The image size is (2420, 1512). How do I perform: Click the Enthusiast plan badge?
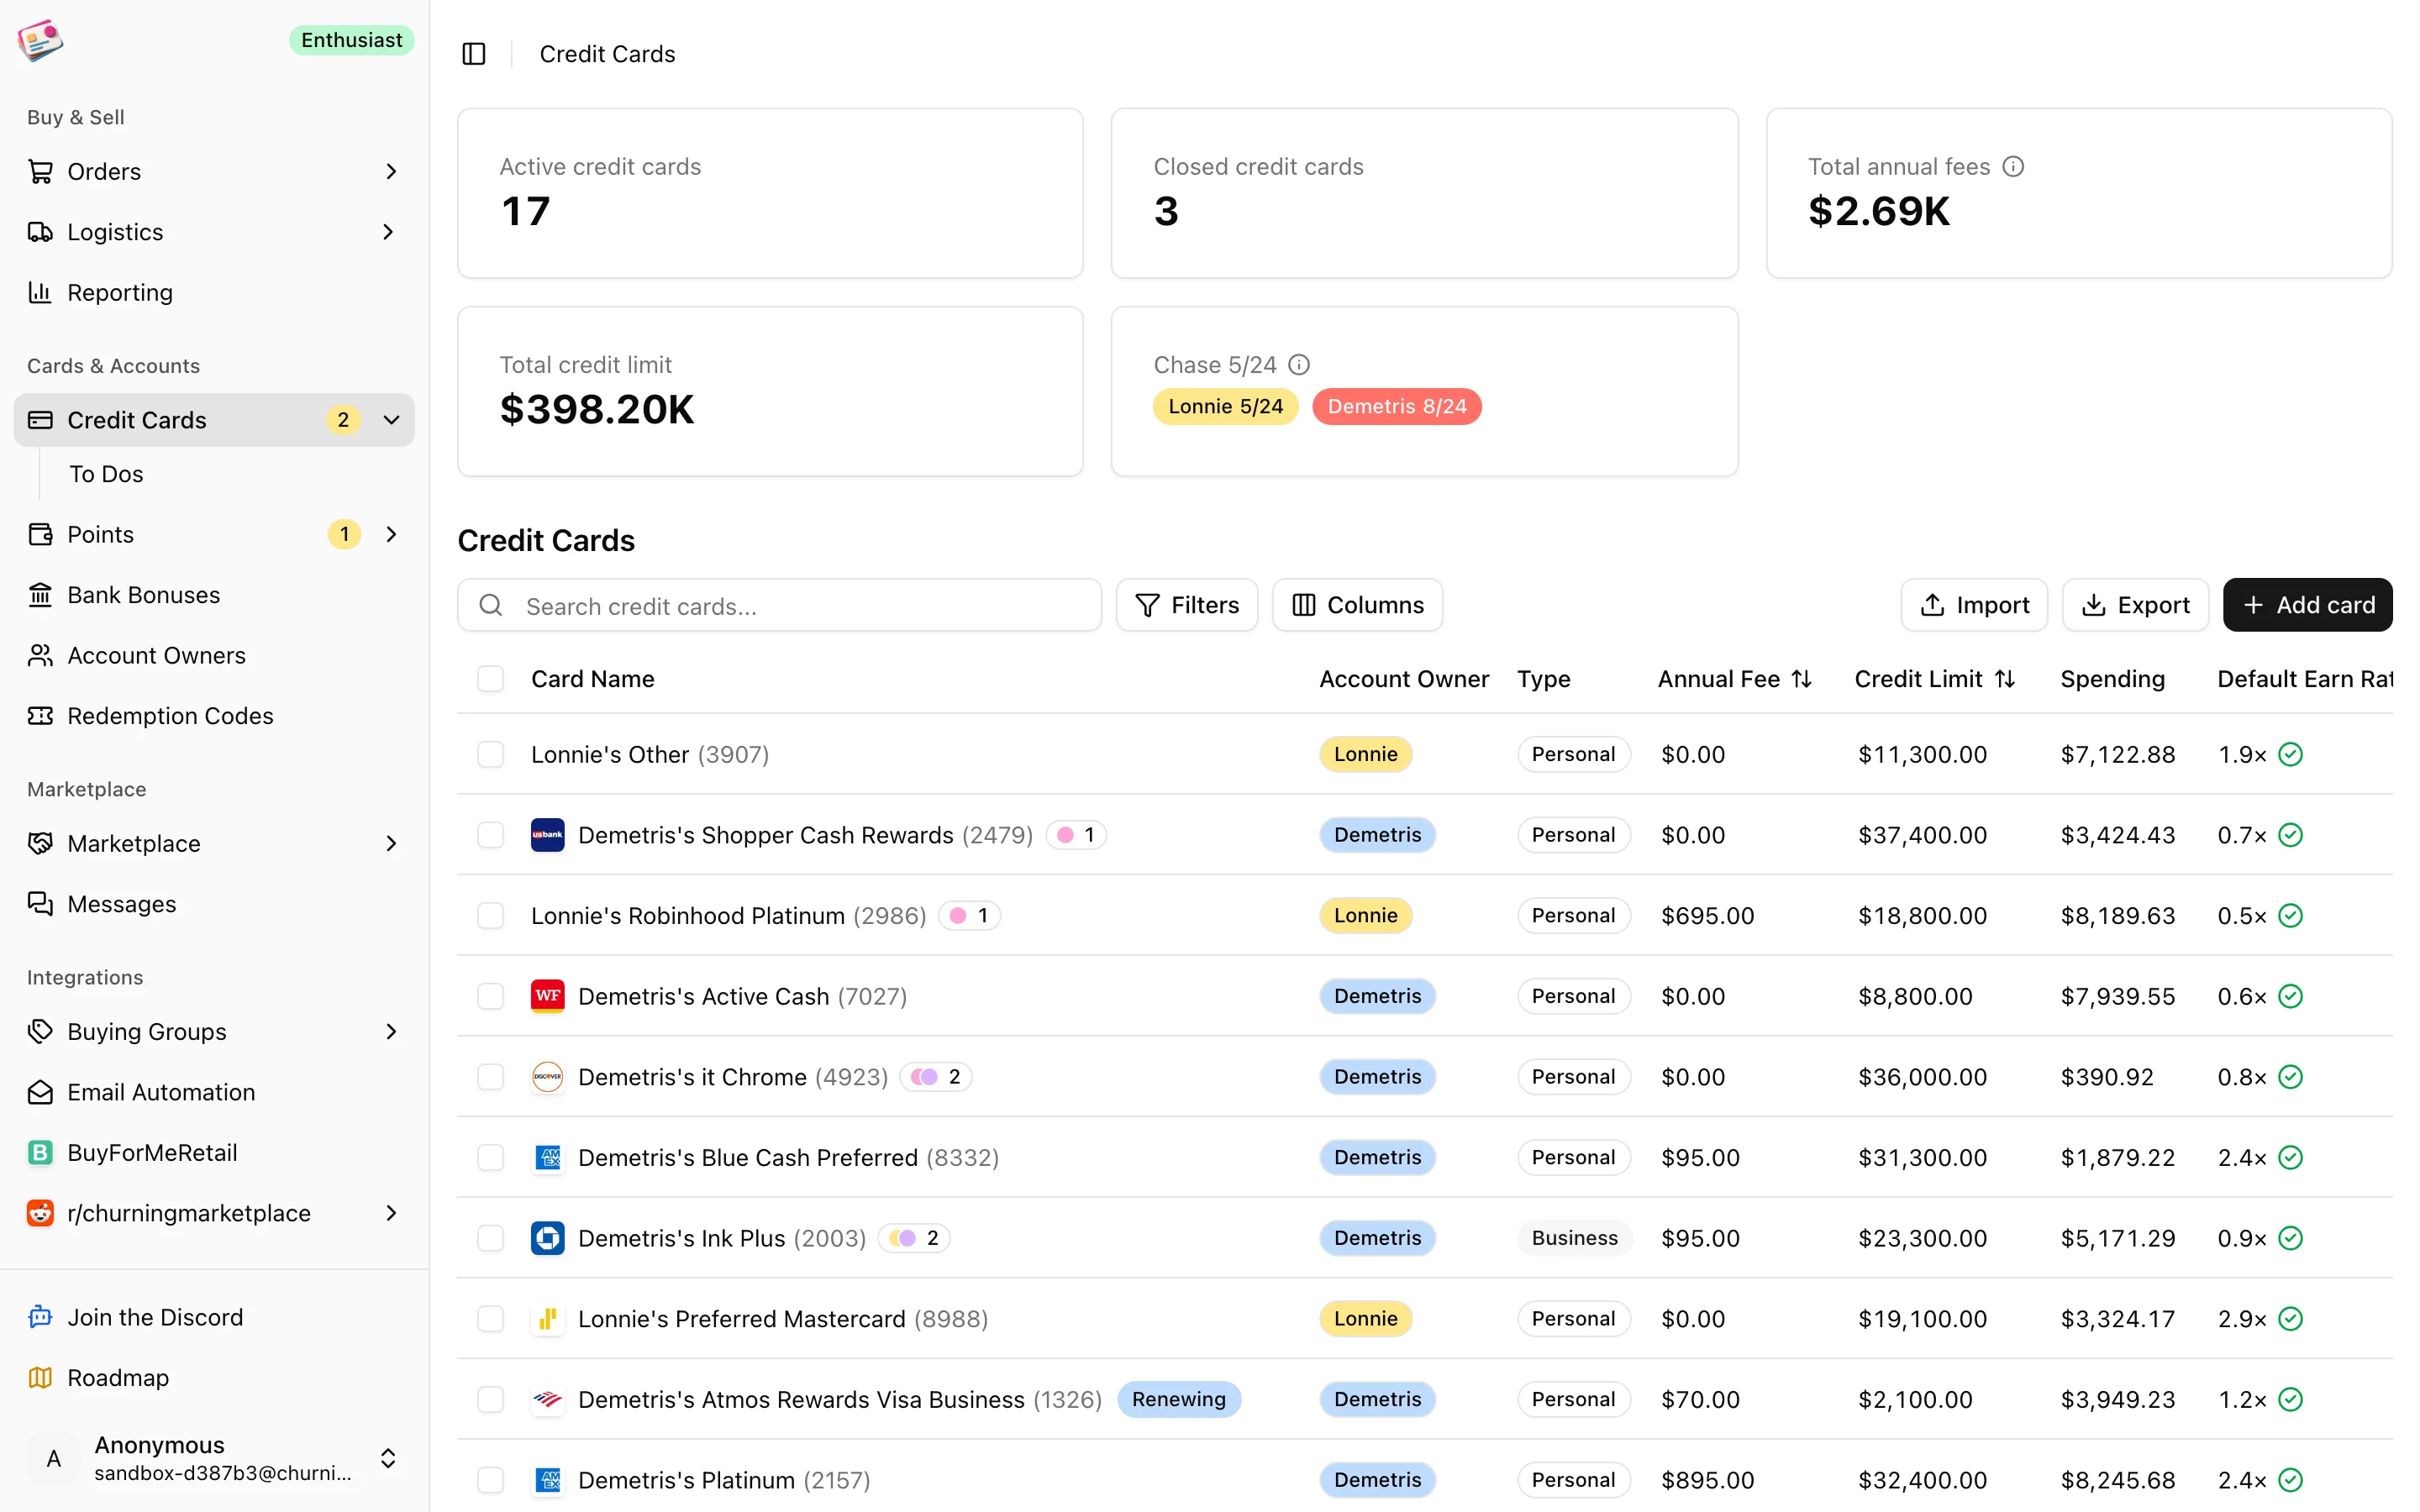coord(351,40)
